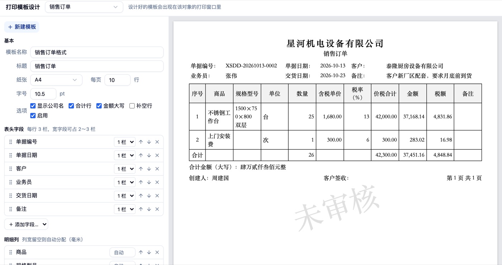Remove the 交货日期 header field
502x265 pixels.
tap(157, 196)
